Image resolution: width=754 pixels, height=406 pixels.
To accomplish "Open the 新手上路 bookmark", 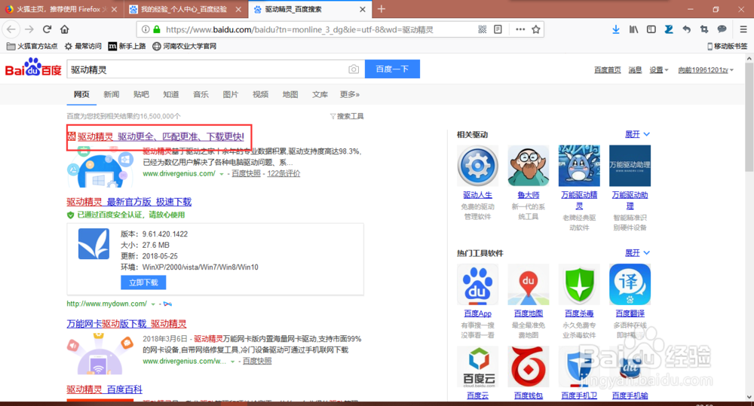I will click(127, 46).
